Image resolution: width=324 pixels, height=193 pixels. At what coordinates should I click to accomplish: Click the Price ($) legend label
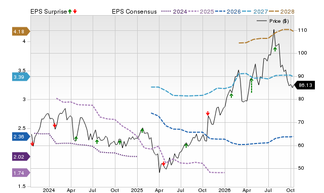pos(279,21)
